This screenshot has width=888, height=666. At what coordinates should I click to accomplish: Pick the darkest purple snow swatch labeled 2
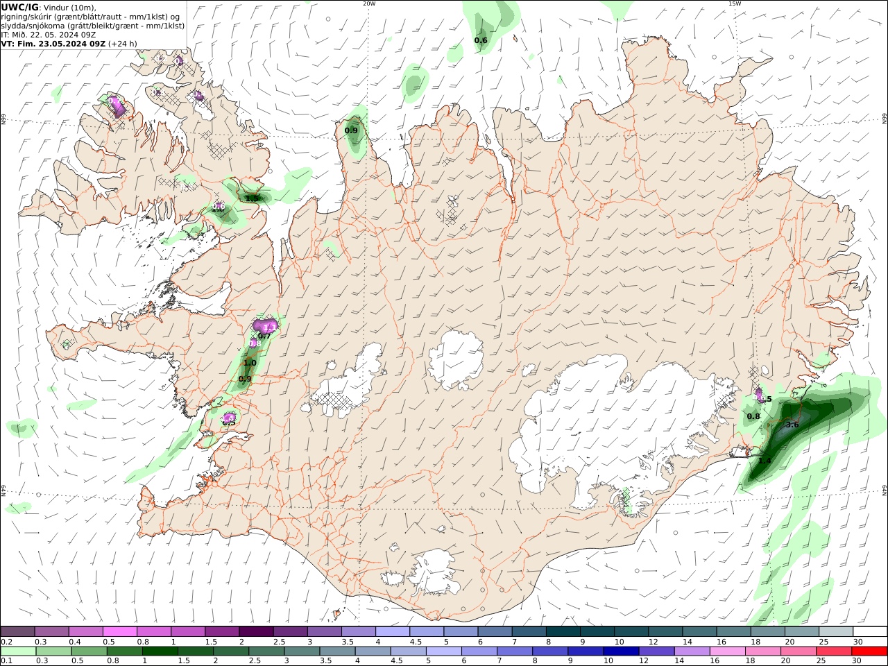coord(255,632)
